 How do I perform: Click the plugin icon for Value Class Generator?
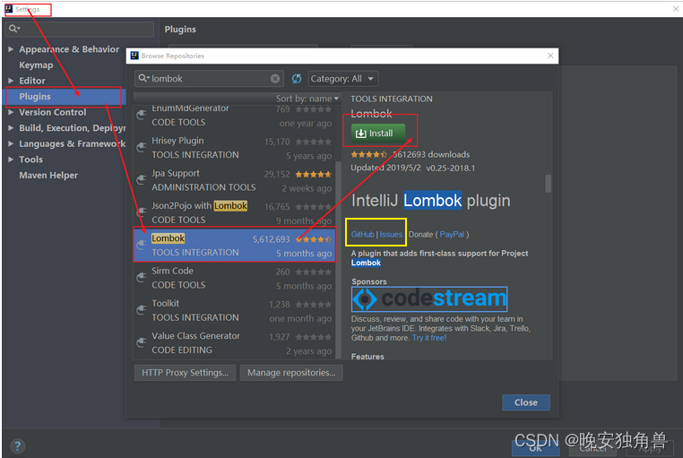(x=141, y=342)
